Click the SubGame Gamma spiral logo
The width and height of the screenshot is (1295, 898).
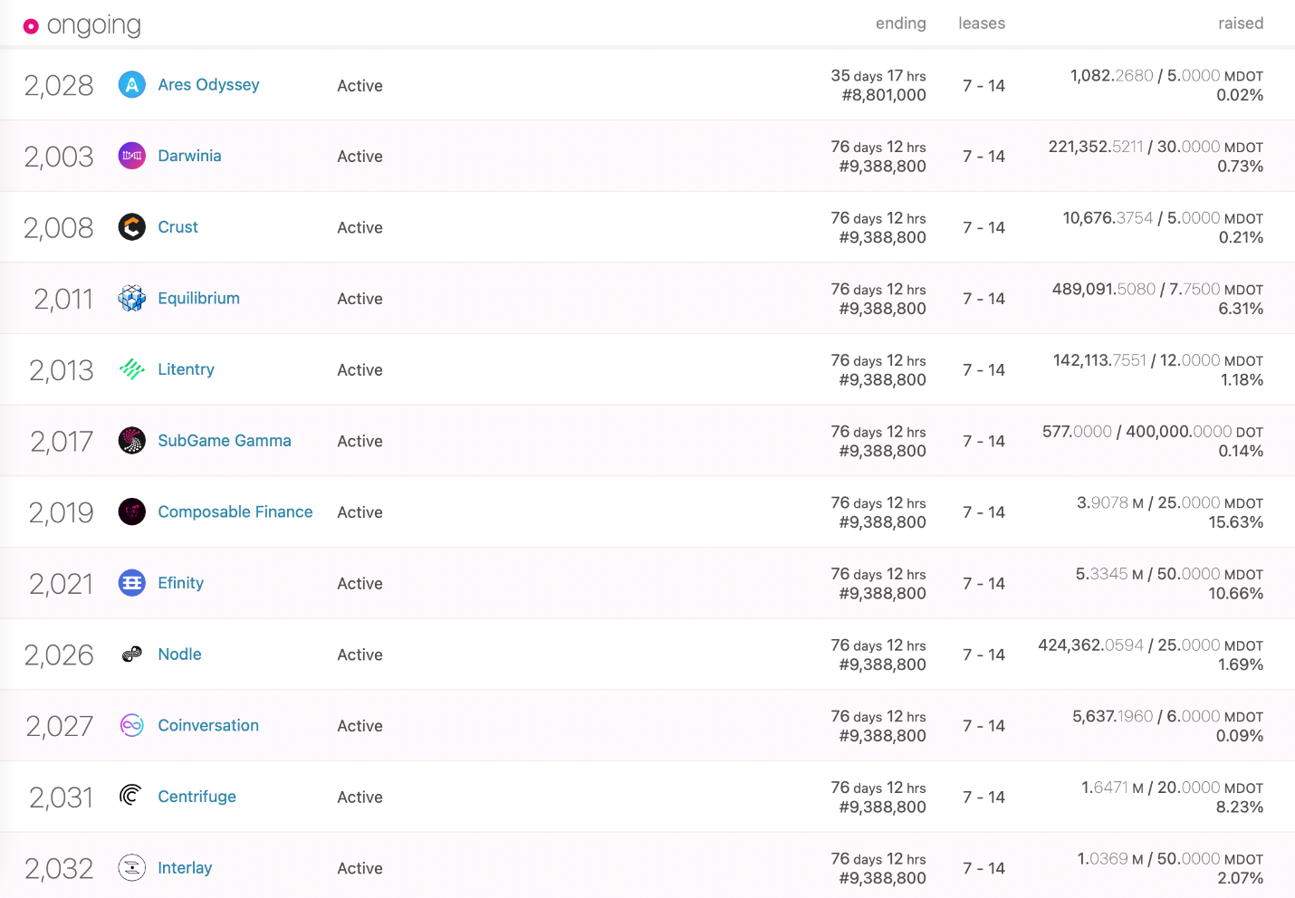(132, 441)
